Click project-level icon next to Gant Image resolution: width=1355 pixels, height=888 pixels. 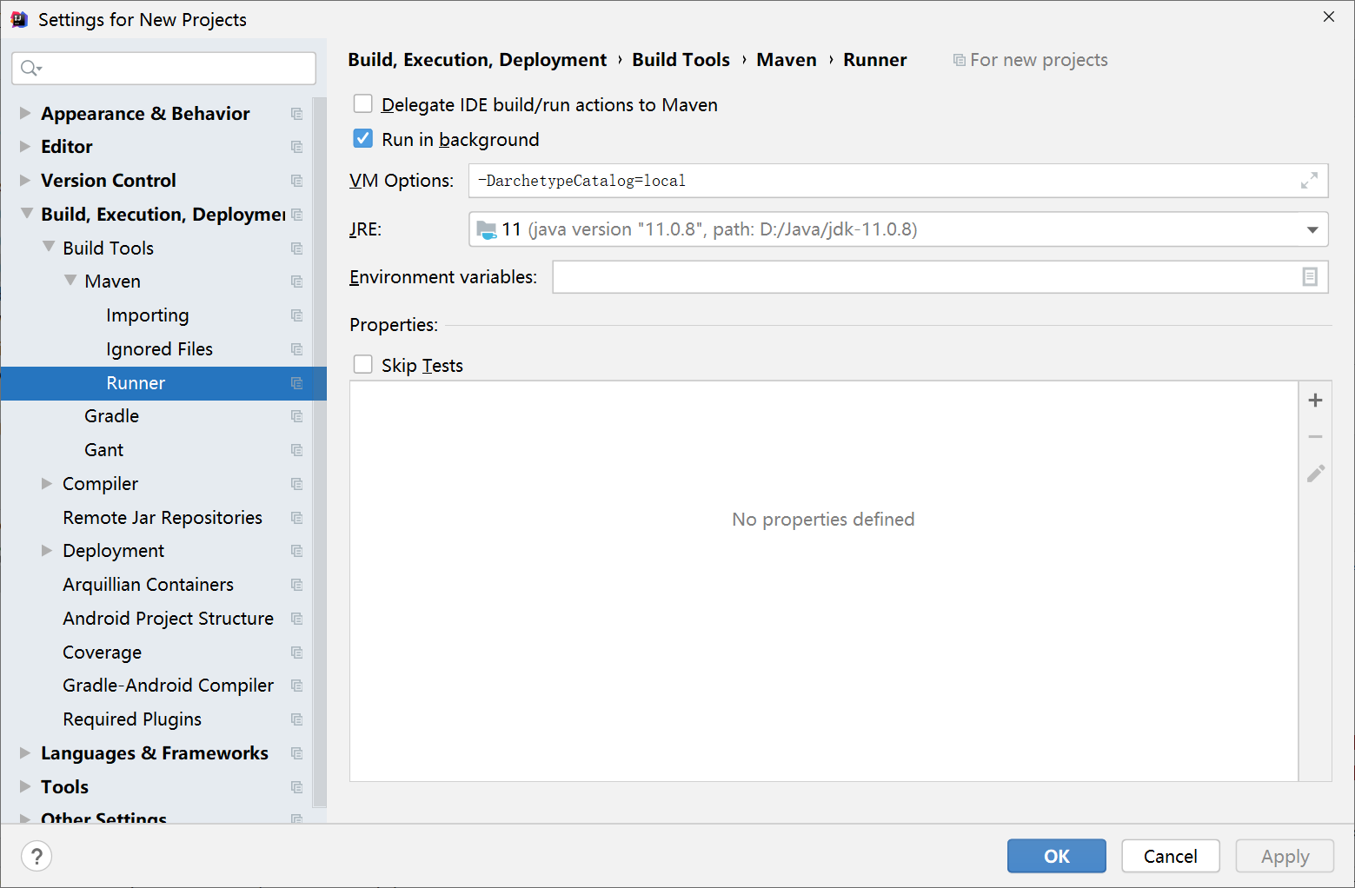point(296,450)
